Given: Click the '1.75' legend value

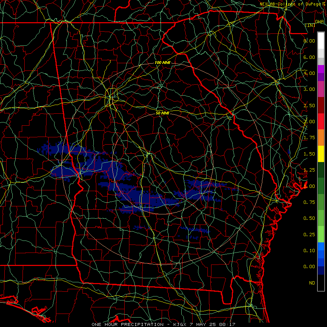Looking at the screenshot, I should pos(309,138).
